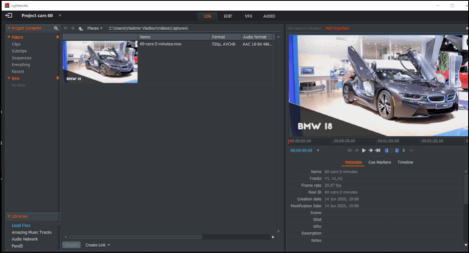Select the Subclips filter
469x253 pixels.
(19, 51)
